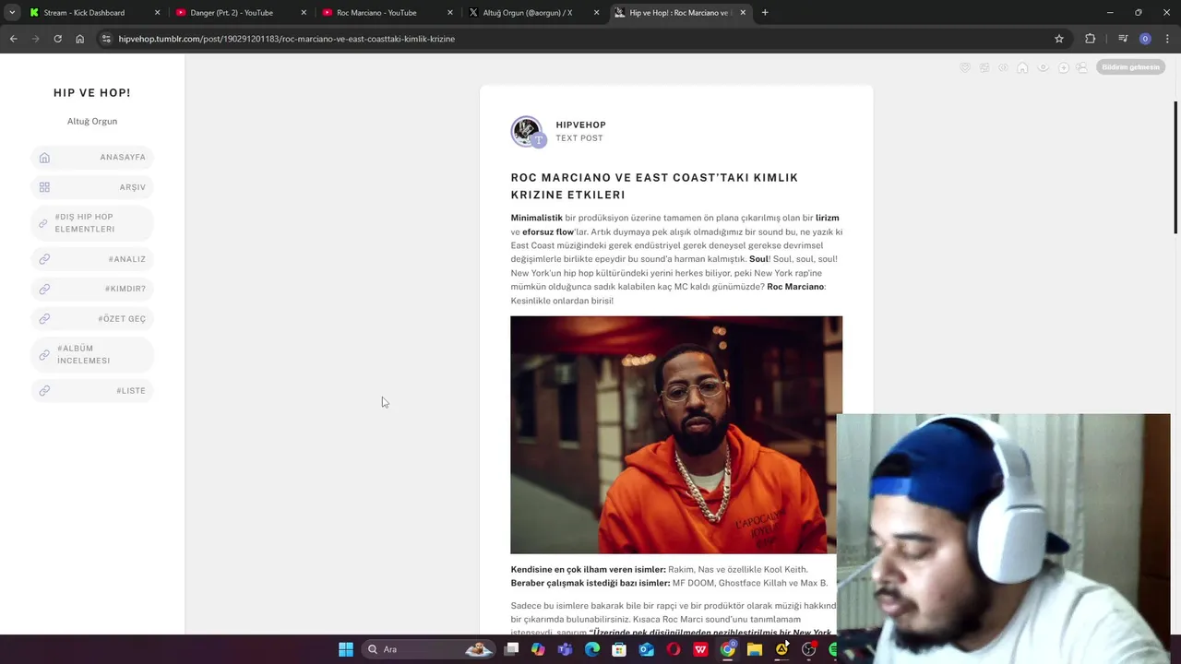Click the Bildirim gelmesin button

pyautogui.click(x=1130, y=67)
